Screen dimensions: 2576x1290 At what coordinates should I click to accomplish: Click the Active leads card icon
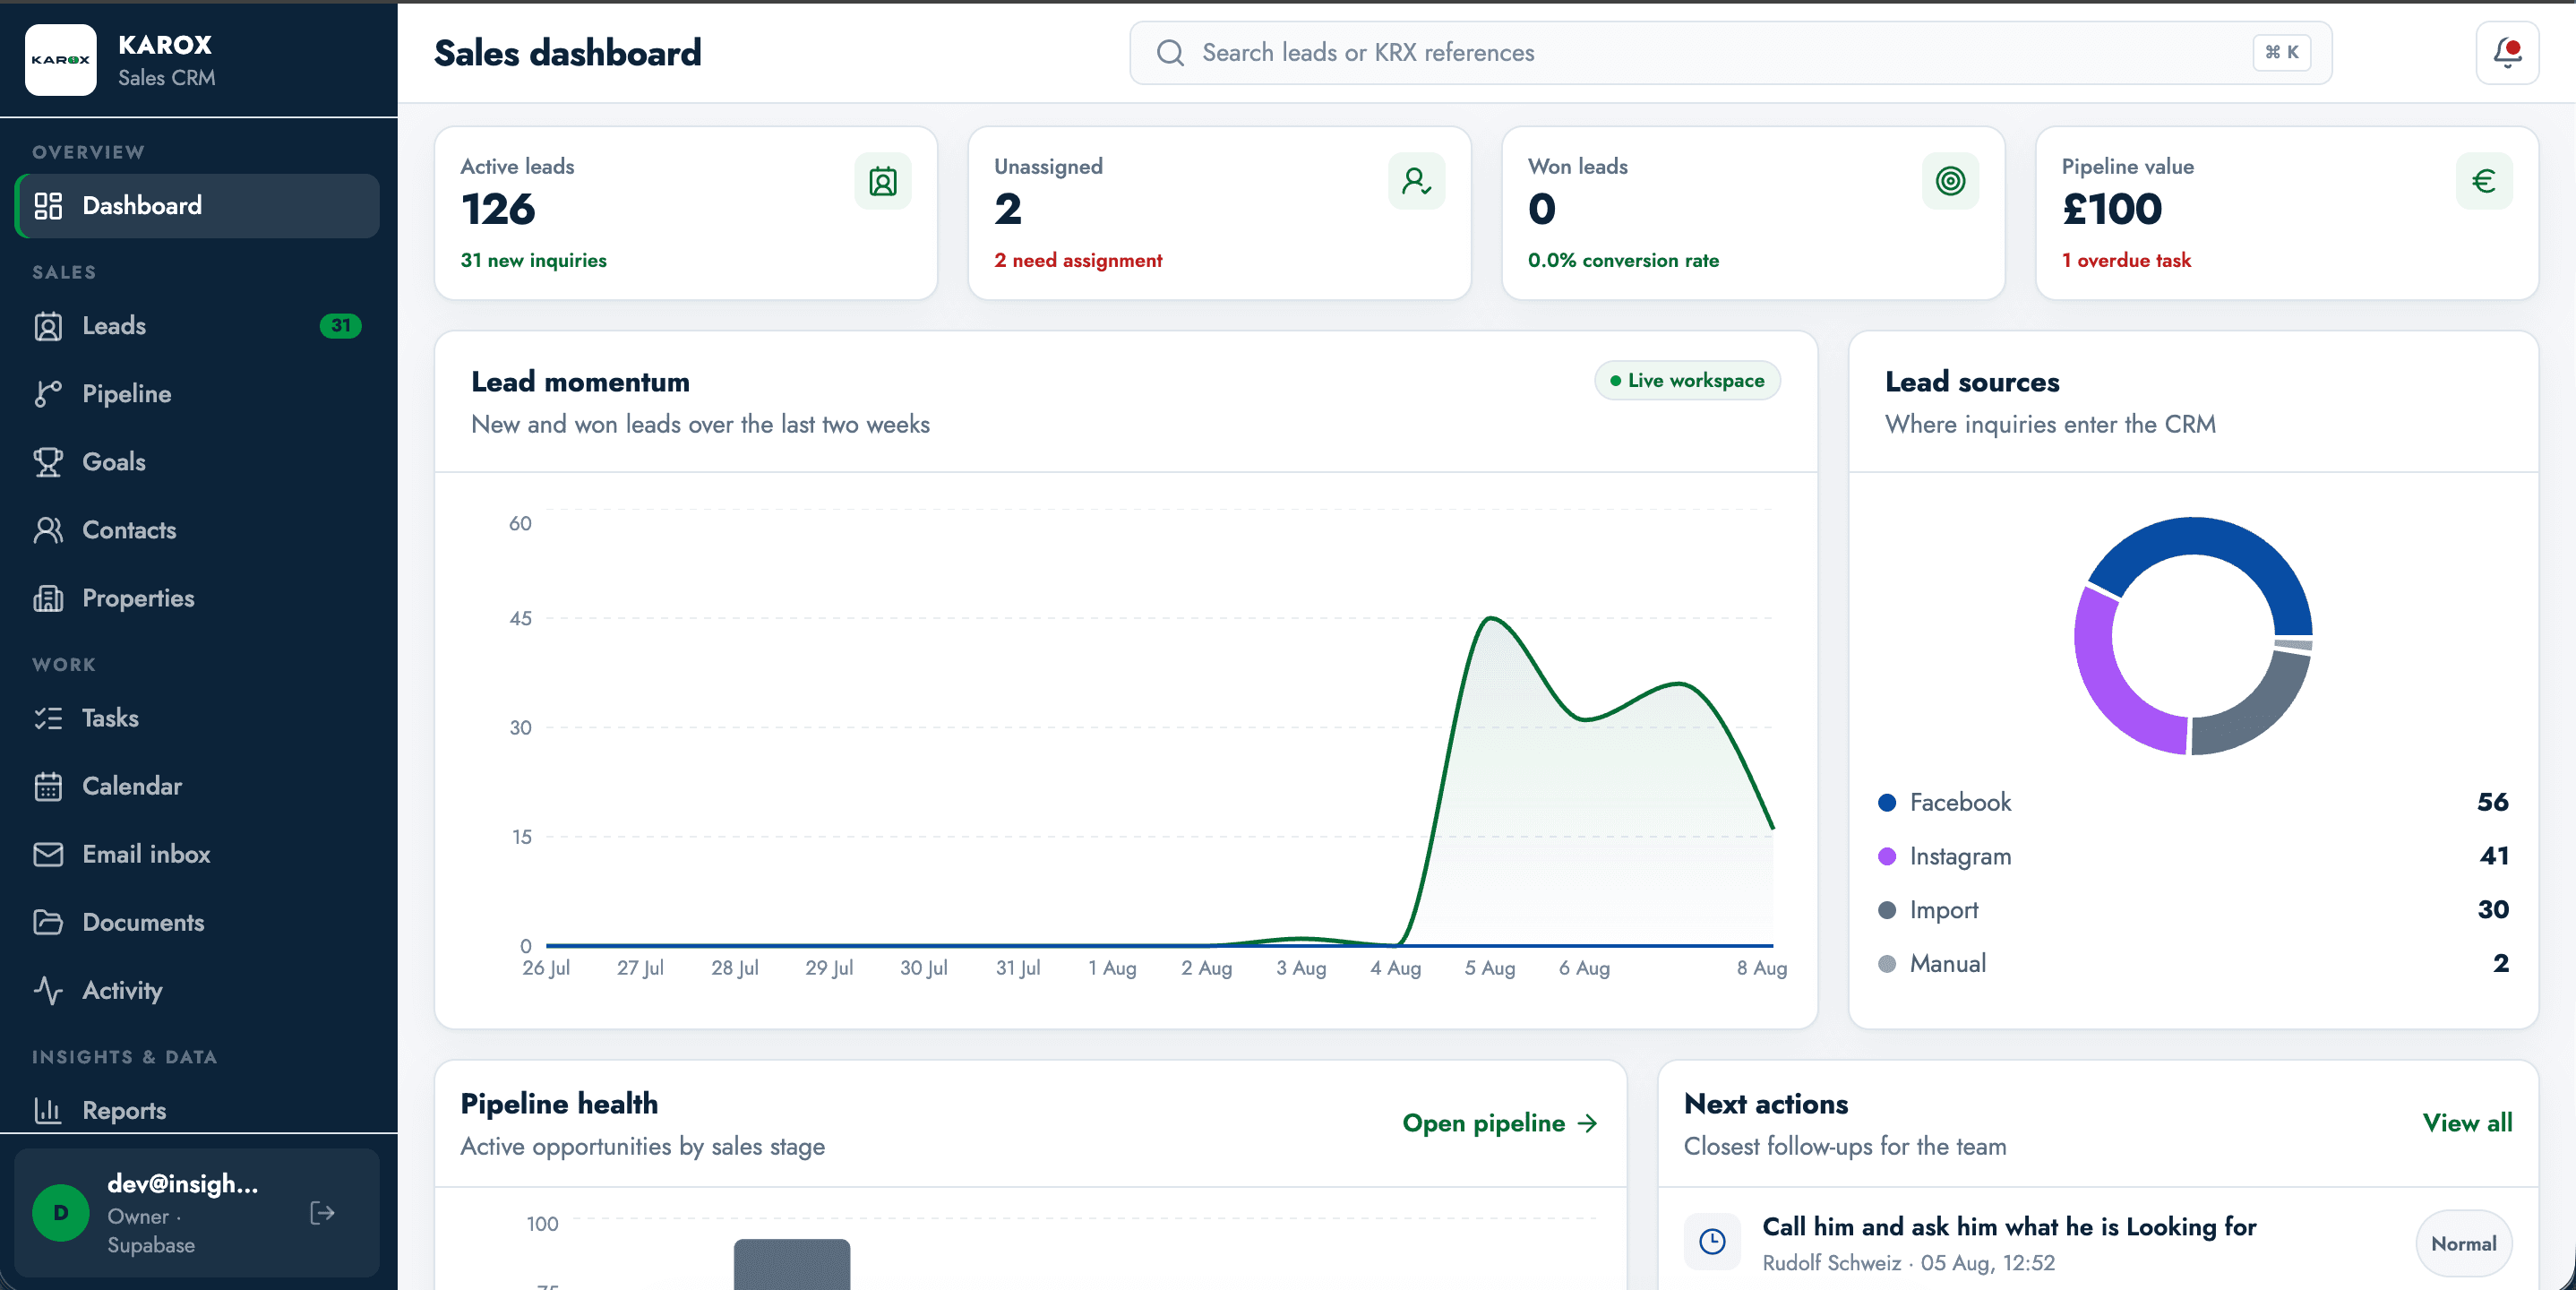[x=883, y=181]
